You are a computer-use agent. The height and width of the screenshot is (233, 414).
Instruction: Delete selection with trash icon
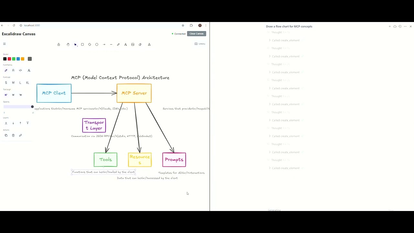click(x=13, y=135)
